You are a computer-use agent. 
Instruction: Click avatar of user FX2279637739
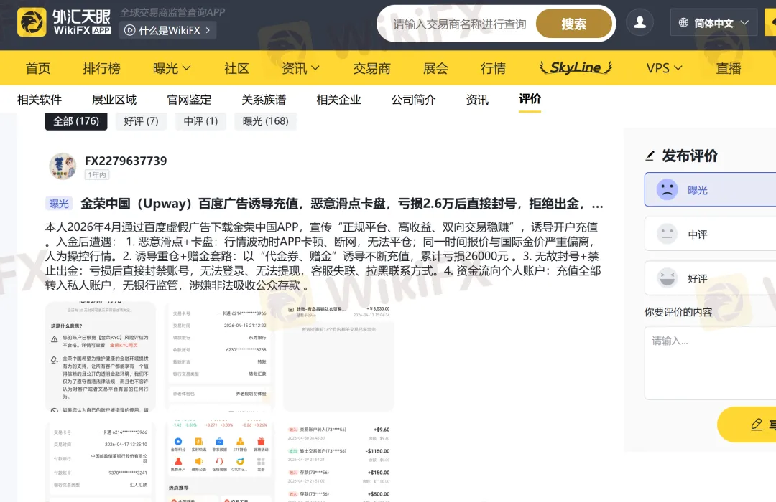point(63,166)
